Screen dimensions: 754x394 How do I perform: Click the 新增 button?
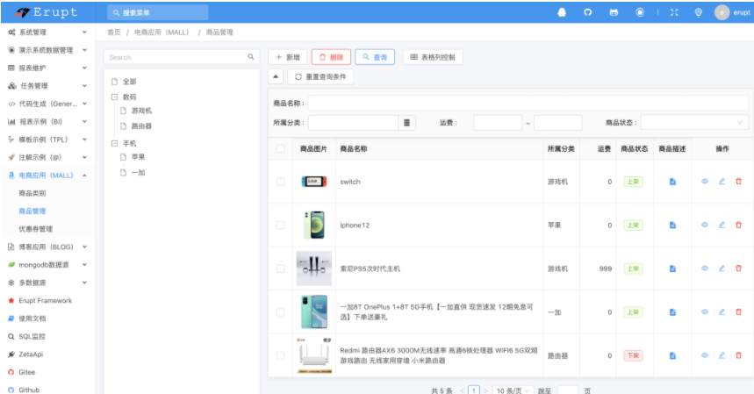pyautogui.click(x=288, y=57)
